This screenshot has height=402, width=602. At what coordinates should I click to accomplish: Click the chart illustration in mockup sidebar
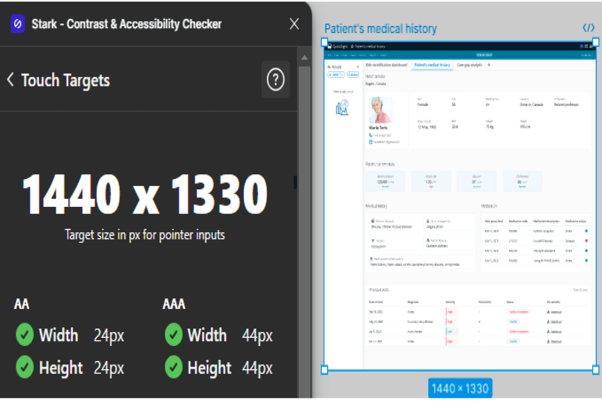click(343, 107)
